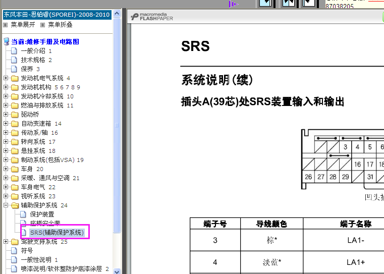Viewport: 384px width, 274px height.
Task: Click the page icon of 喷漆说明/软体整防护底漆涂层
Action: point(14,268)
